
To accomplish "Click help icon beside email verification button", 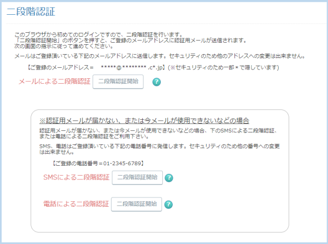I will click(156, 82).
